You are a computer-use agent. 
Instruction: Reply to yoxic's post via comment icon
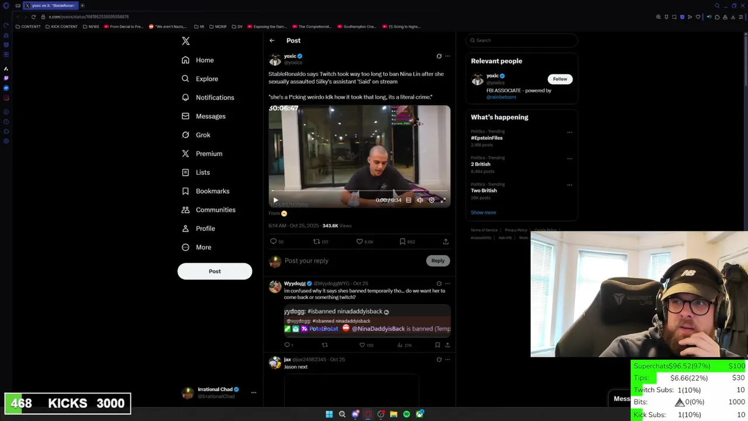click(x=273, y=241)
